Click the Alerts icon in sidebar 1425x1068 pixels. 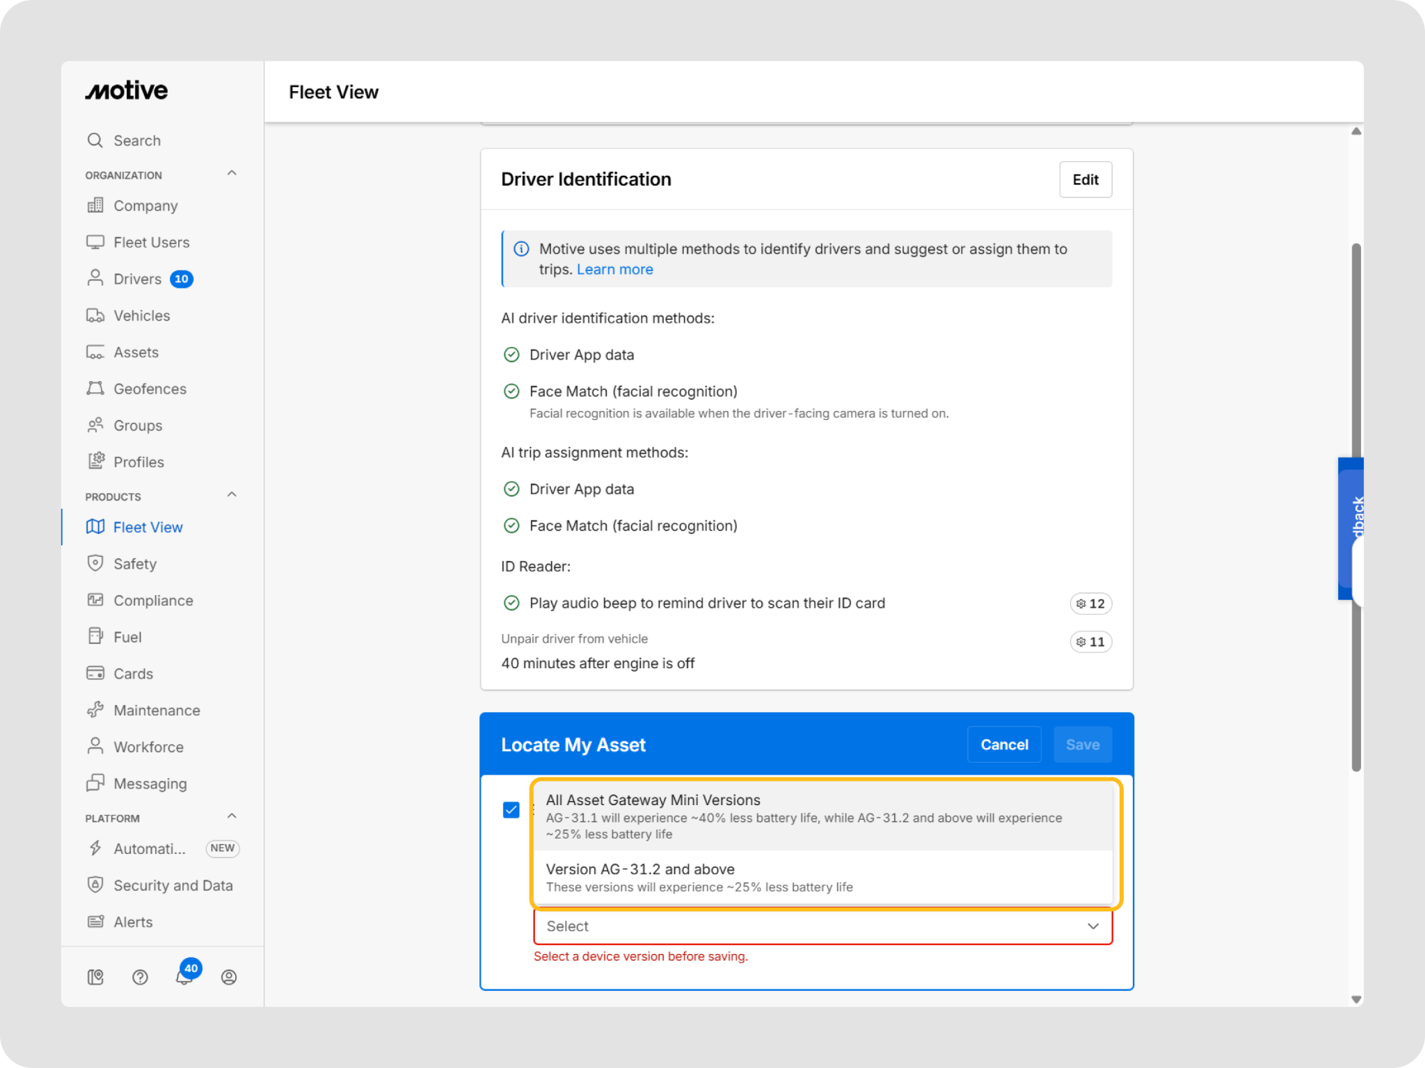pyautogui.click(x=95, y=922)
